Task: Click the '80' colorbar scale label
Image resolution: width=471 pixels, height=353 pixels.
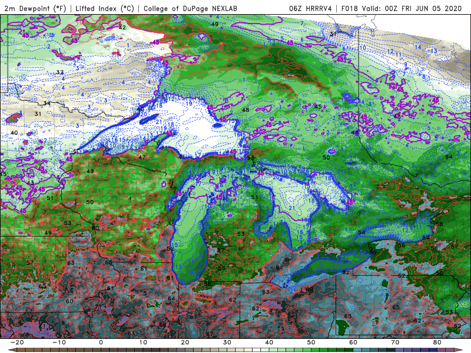Action: point(437,342)
